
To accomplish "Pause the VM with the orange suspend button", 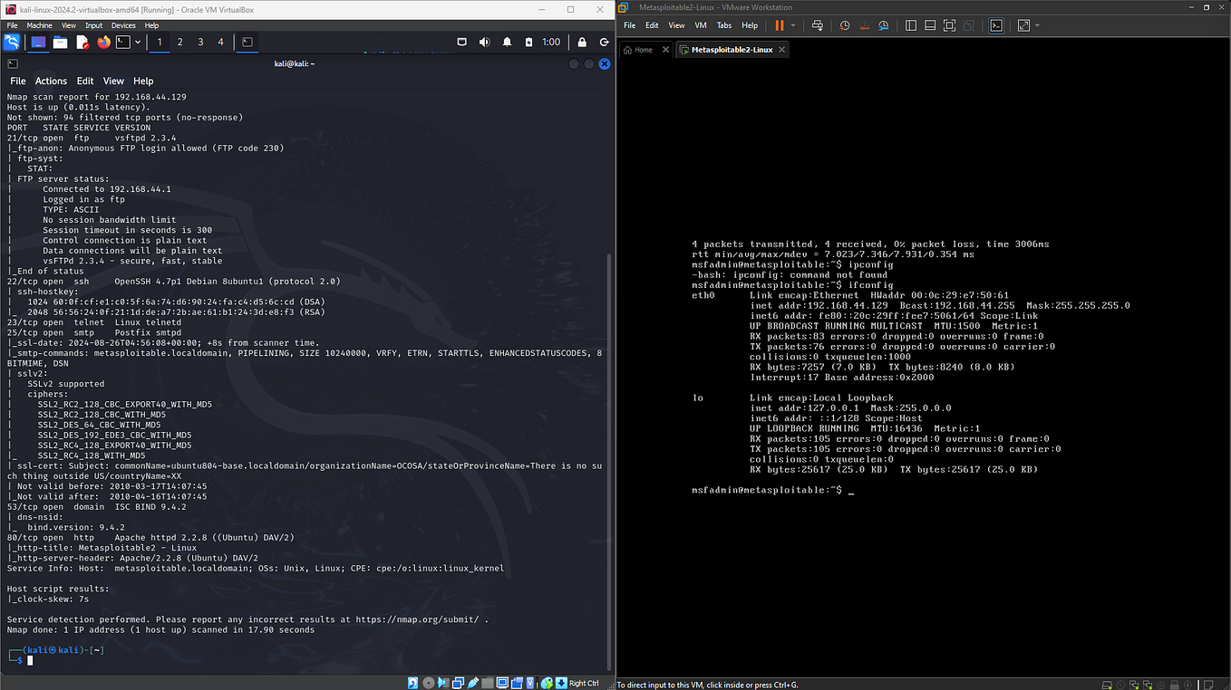I will coord(779,25).
